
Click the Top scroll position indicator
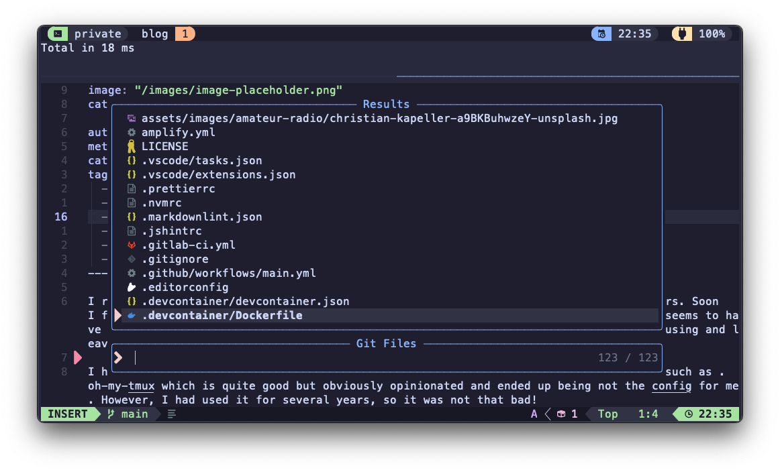pos(607,414)
